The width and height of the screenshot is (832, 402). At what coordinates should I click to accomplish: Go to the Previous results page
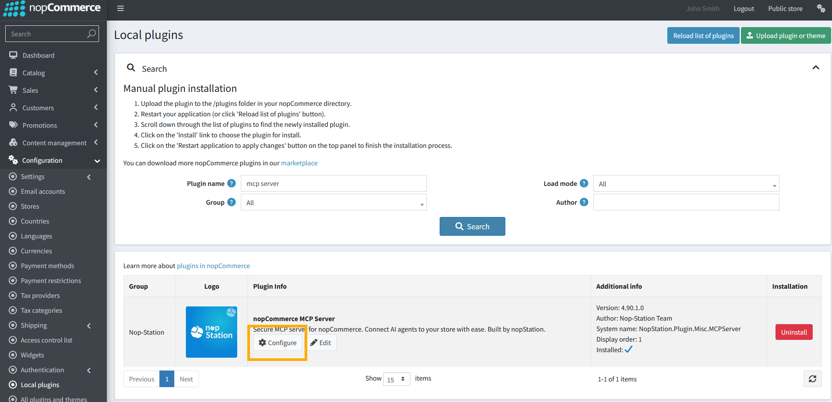click(x=141, y=379)
